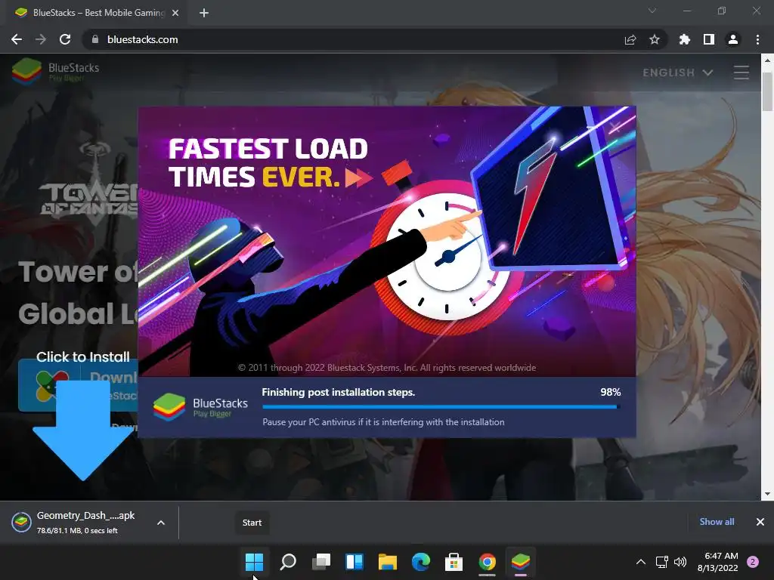Open Task View on taskbar

(x=320, y=562)
